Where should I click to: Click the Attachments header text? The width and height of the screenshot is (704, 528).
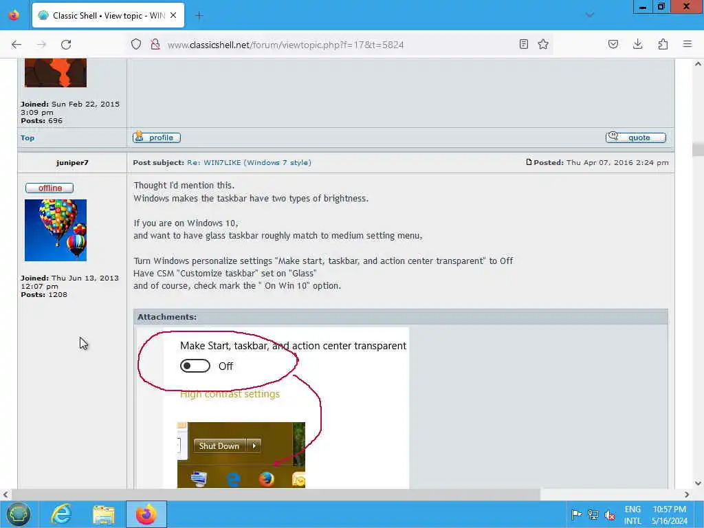167,317
